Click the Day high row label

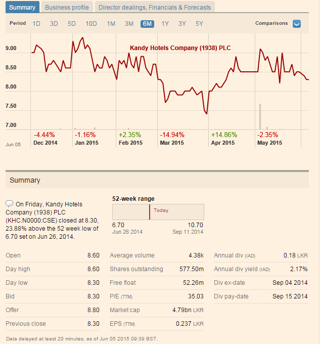coord(18,269)
